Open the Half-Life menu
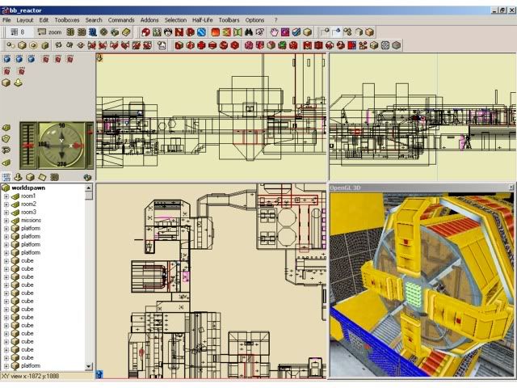The image size is (517, 388). click(x=203, y=19)
